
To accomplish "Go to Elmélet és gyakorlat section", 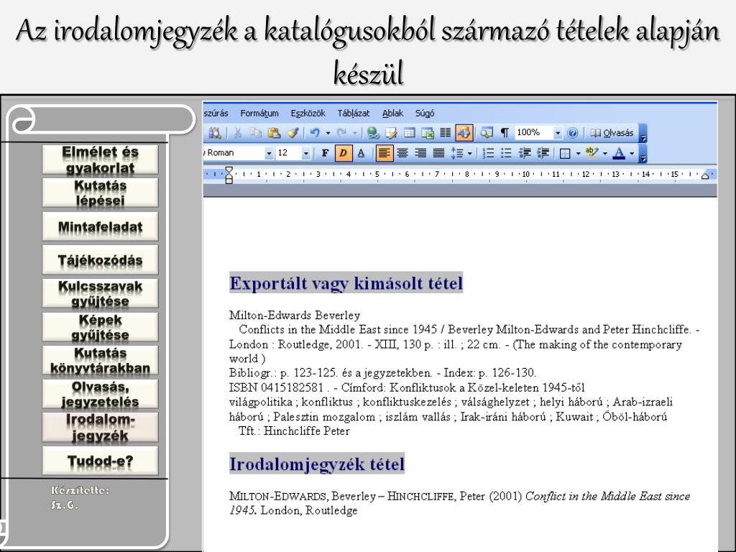I will click(100, 160).
